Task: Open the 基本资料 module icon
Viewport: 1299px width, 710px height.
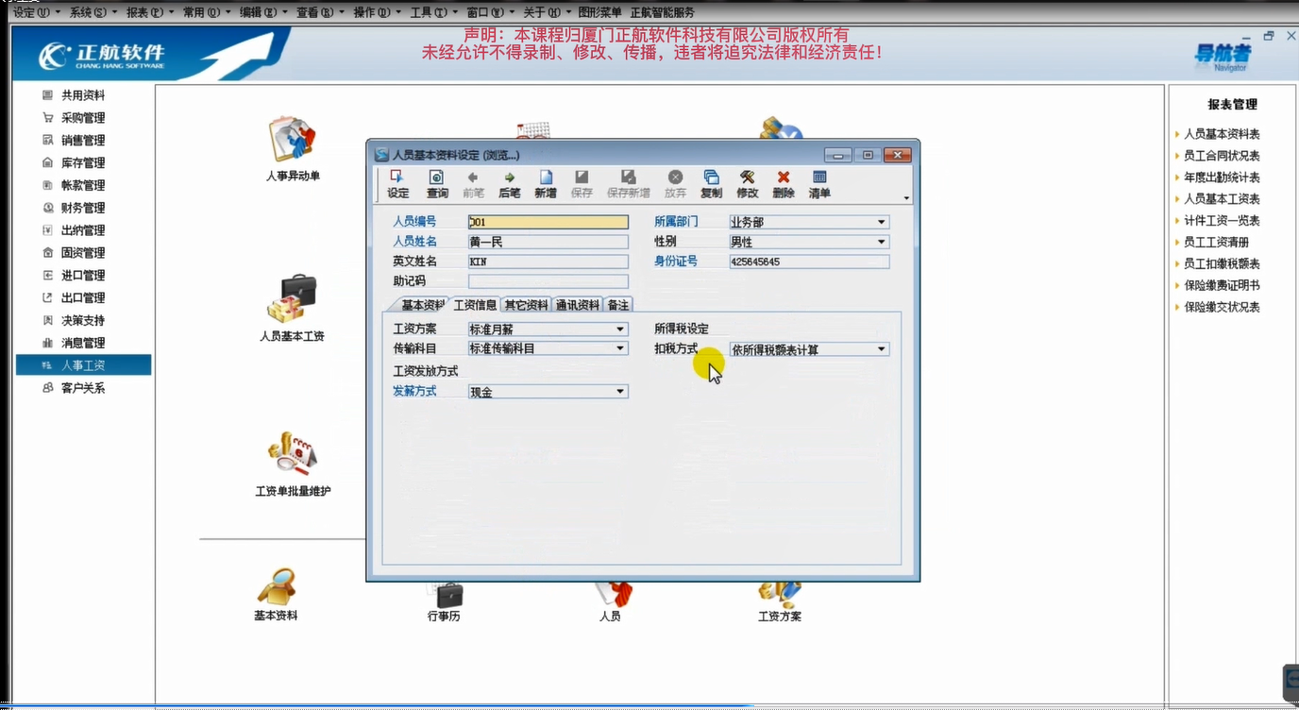Action: (x=276, y=594)
